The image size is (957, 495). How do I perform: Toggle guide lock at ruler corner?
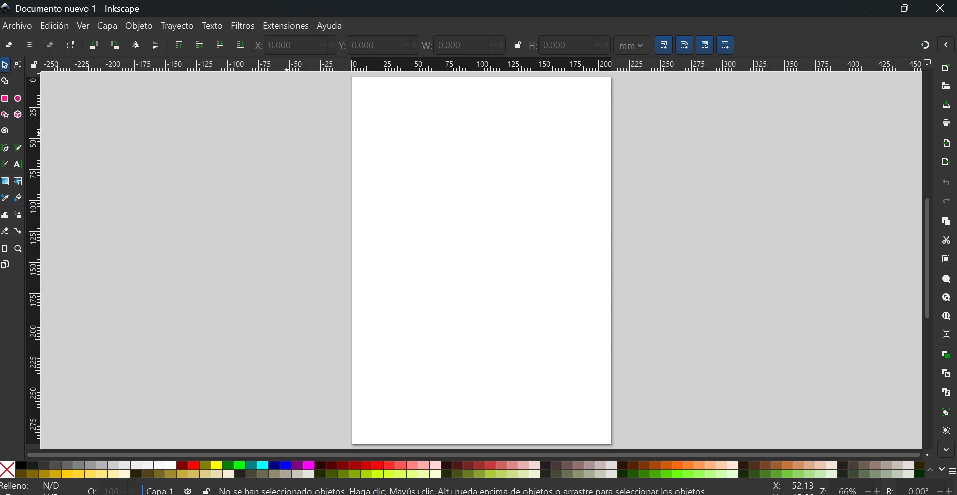click(x=34, y=65)
